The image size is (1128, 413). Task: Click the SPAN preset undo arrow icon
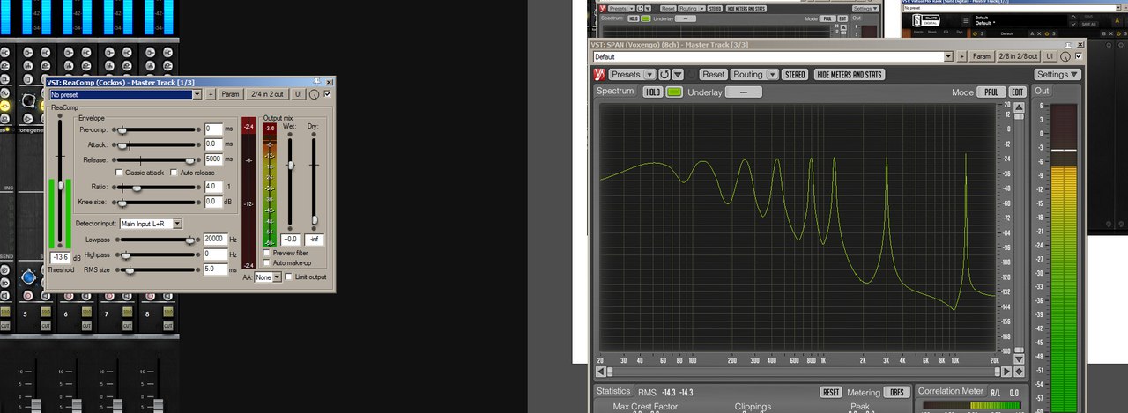pos(664,75)
